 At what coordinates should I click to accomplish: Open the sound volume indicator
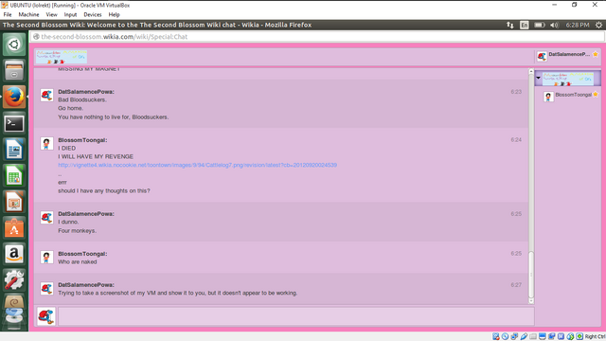click(x=554, y=25)
